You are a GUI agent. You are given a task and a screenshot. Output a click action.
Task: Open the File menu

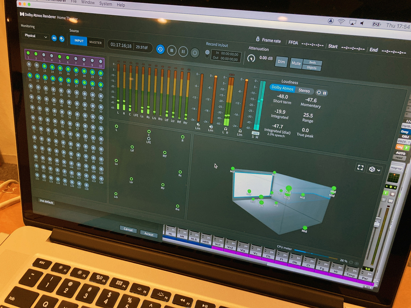point(74,1)
